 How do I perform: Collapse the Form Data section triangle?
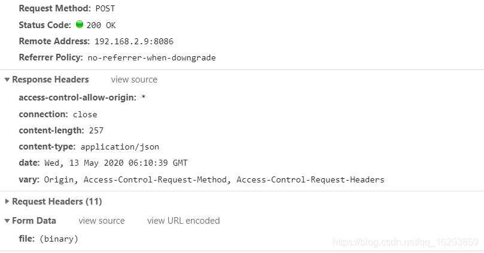[7, 221]
